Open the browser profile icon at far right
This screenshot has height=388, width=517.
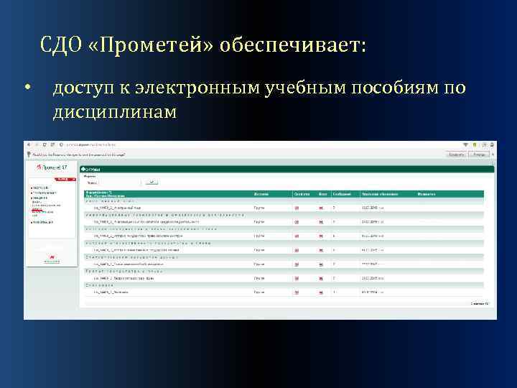coord(492,145)
